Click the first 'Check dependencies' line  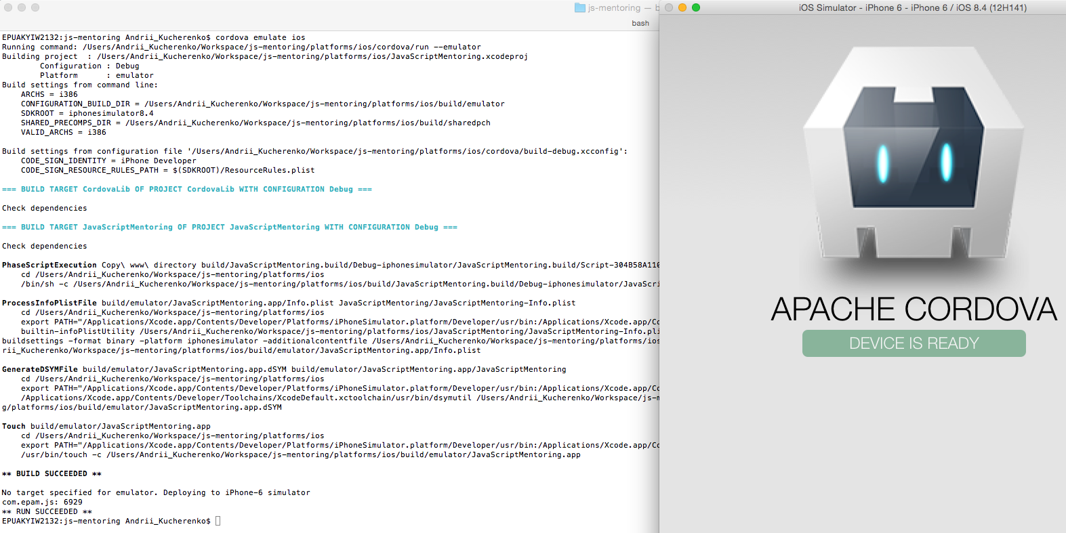click(45, 208)
